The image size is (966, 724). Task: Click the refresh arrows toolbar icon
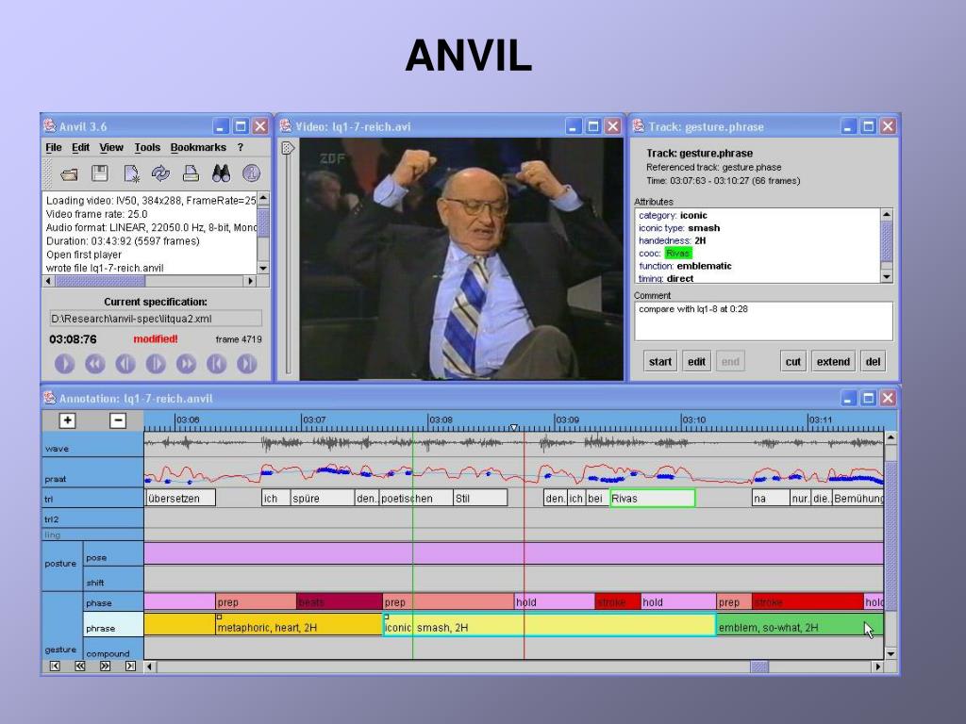click(x=160, y=173)
